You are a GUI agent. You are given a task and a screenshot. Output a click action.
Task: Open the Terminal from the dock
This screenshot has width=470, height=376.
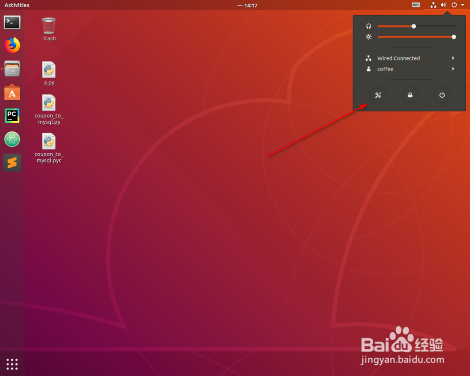click(x=12, y=22)
